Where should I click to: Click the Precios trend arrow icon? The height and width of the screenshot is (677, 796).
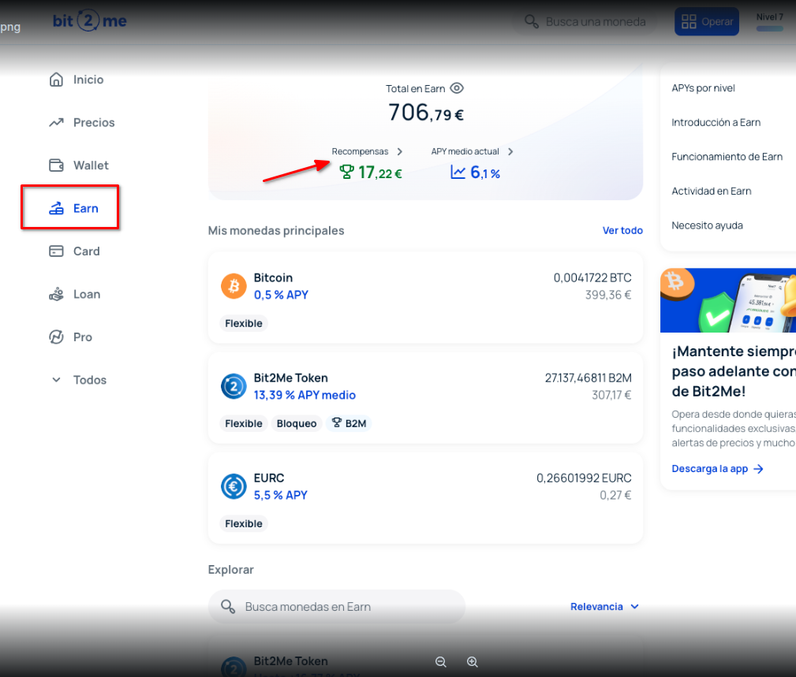(x=56, y=123)
